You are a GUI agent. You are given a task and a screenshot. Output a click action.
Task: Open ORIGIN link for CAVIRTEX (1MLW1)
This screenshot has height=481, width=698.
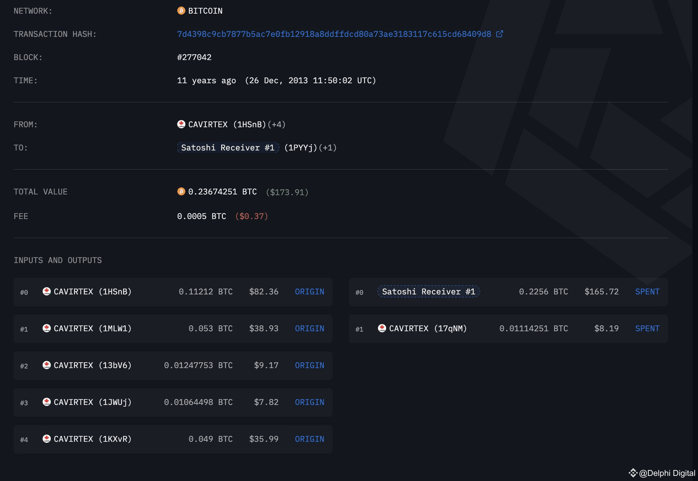point(309,329)
